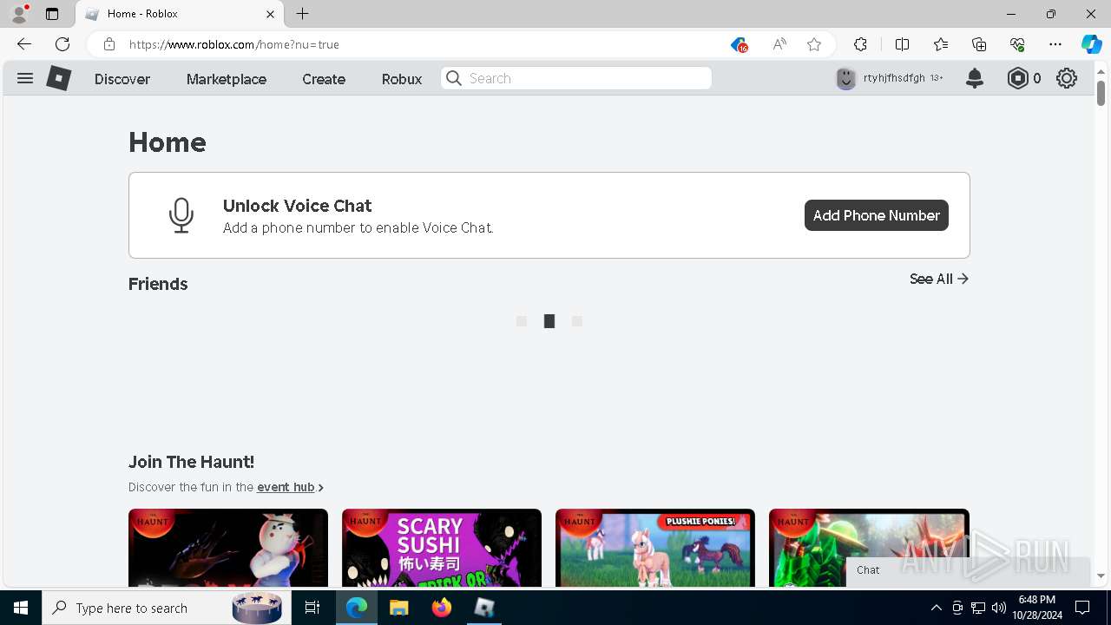The width and height of the screenshot is (1111, 625).
Task: Click username rtyhjfhsdfgh
Action: (x=894, y=78)
